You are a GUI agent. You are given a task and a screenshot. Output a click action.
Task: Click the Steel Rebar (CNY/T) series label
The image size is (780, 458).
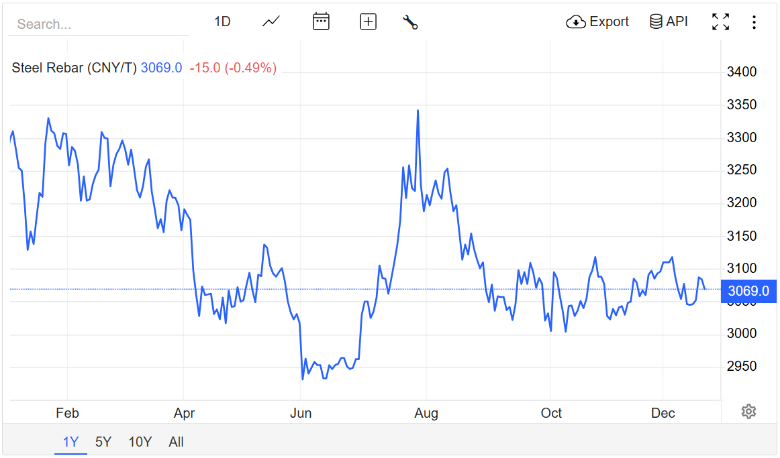point(74,68)
